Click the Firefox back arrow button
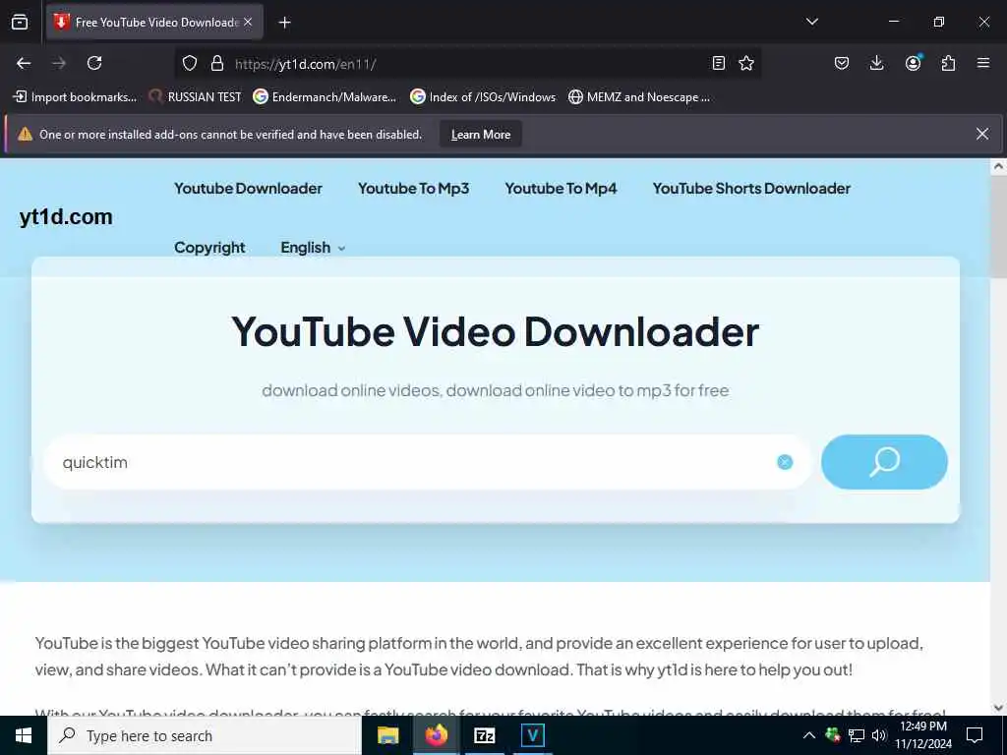The width and height of the screenshot is (1007, 755). [x=24, y=63]
